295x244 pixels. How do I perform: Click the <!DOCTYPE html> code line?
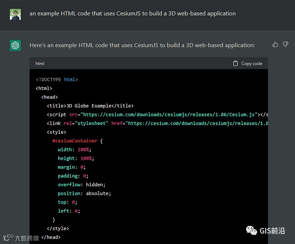57,80
